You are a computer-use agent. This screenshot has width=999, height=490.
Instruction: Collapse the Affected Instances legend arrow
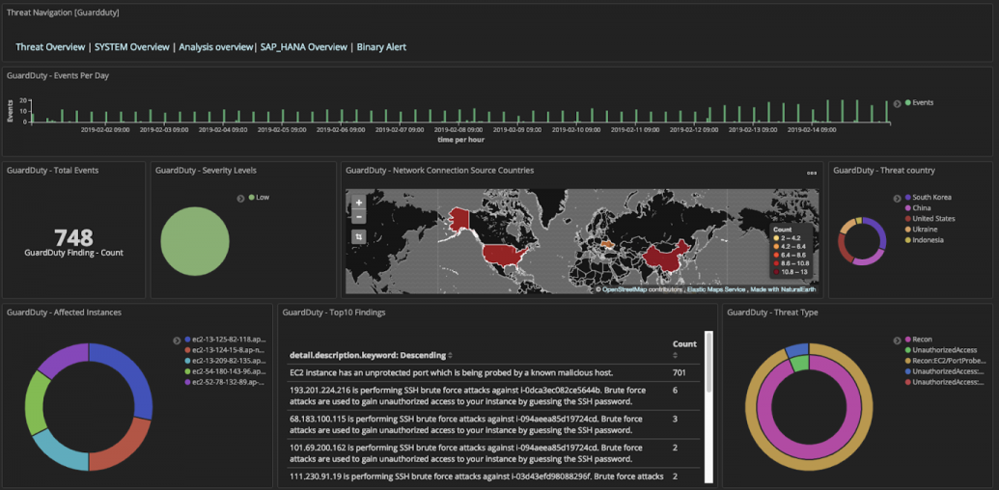(x=177, y=340)
